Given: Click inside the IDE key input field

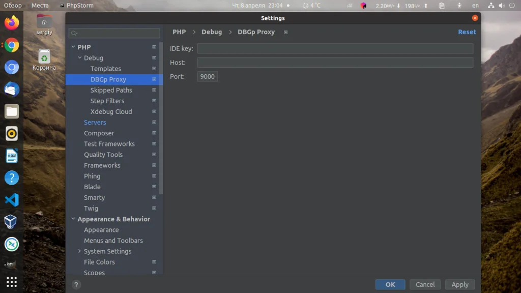Looking at the screenshot, I should pos(335,48).
